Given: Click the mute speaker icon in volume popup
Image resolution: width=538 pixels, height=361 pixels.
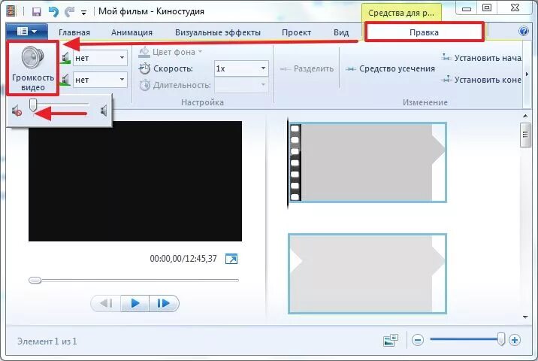Looking at the screenshot, I should point(17,111).
